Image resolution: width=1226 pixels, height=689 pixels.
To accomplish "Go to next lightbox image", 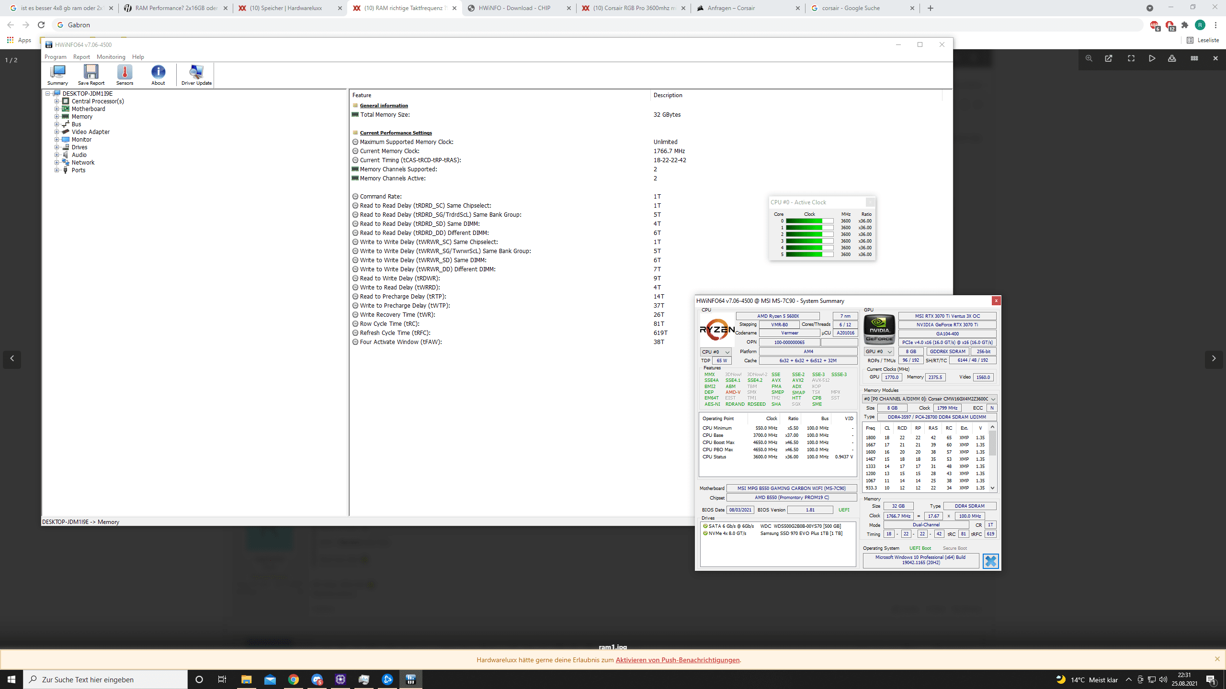I will [x=1214, y=359].
